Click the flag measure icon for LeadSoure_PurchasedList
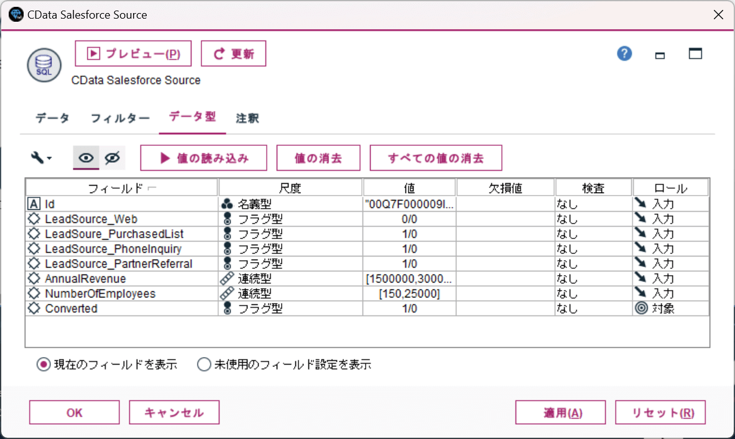 [x=228, y=233]
